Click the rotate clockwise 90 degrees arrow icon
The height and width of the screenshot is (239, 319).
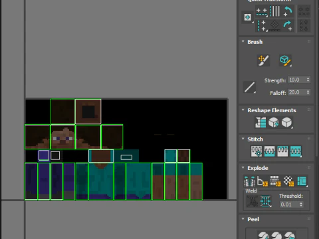coord(288,26)
